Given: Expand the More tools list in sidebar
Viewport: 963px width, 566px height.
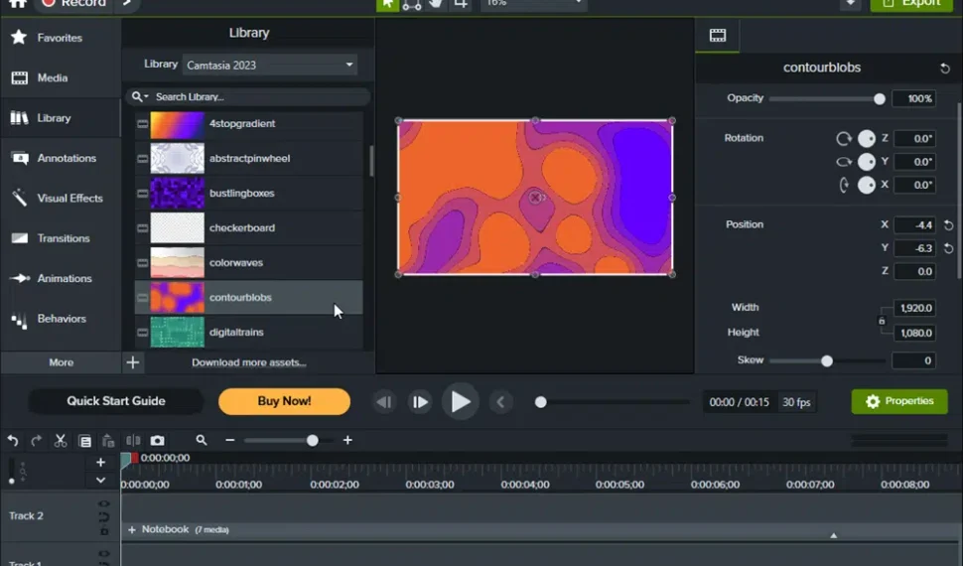Looking at the screenshot, I should point(61,362).
